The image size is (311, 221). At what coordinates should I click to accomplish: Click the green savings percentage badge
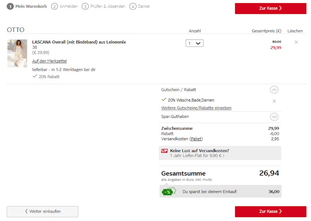click(x=168, y=191)
